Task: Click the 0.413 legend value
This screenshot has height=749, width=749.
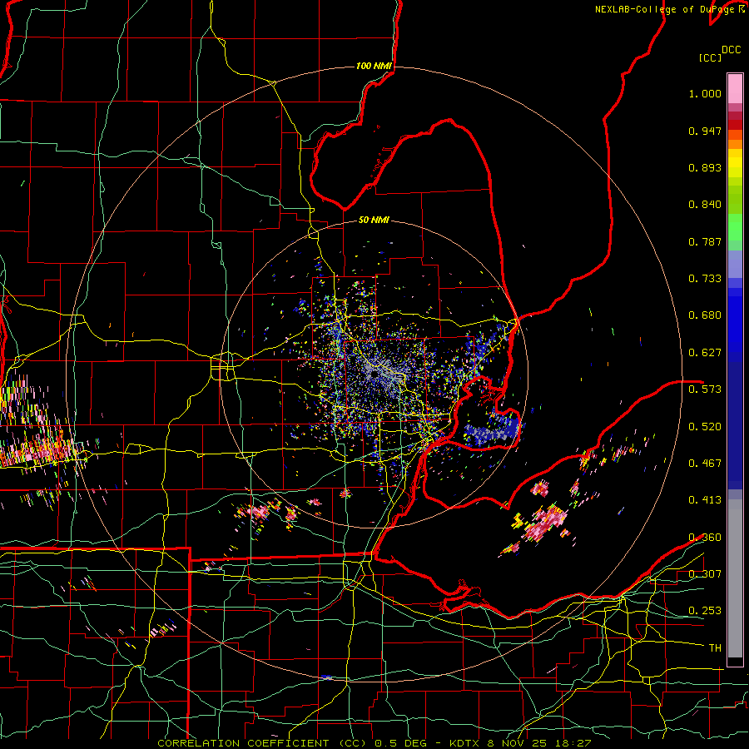Action: 705,500
